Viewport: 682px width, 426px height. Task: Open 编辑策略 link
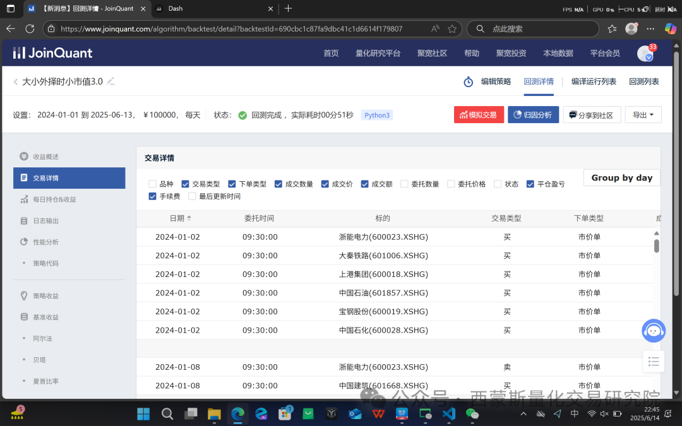(x=496, y=81)
